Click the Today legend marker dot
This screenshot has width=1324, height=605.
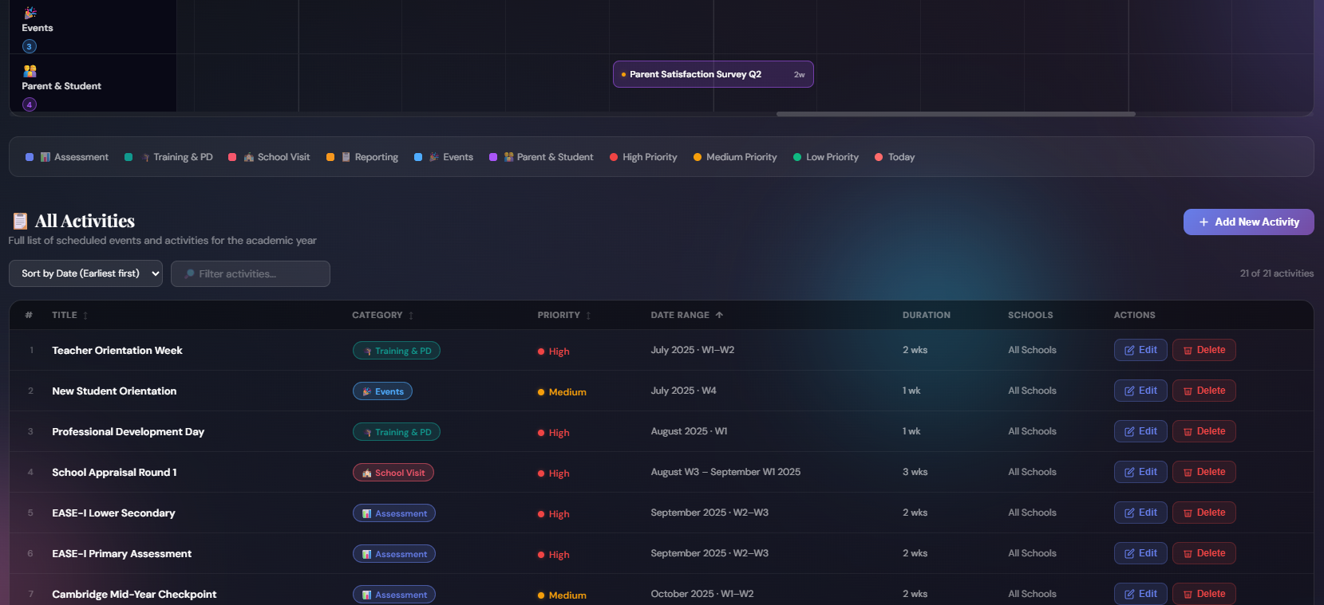[879, 157]
